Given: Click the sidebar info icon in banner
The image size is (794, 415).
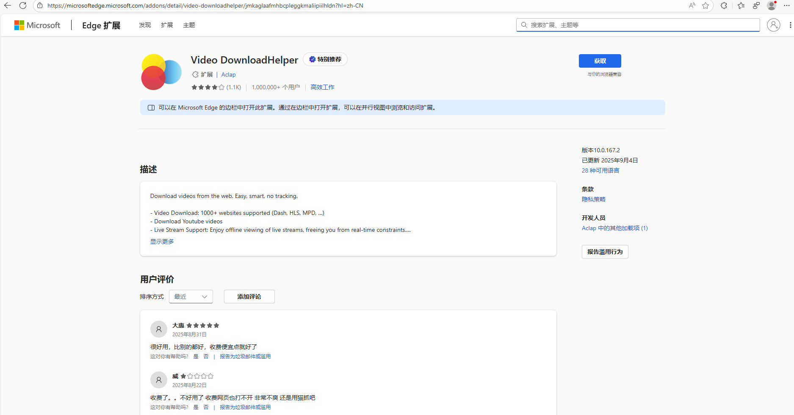Looking at the screenshot, I should point(151,107).
